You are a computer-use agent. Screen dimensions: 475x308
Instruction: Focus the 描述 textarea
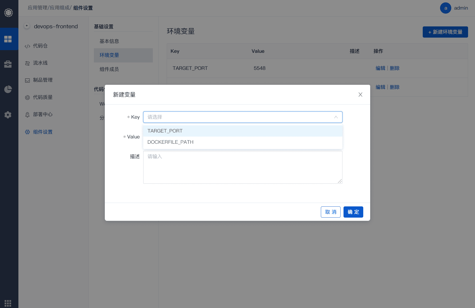(243, 167)
